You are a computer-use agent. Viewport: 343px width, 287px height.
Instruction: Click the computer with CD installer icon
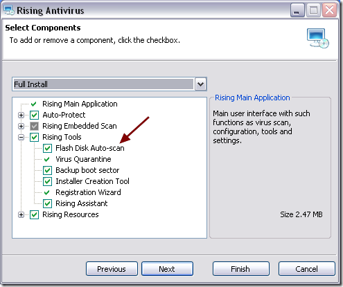(x=318, y=38)
